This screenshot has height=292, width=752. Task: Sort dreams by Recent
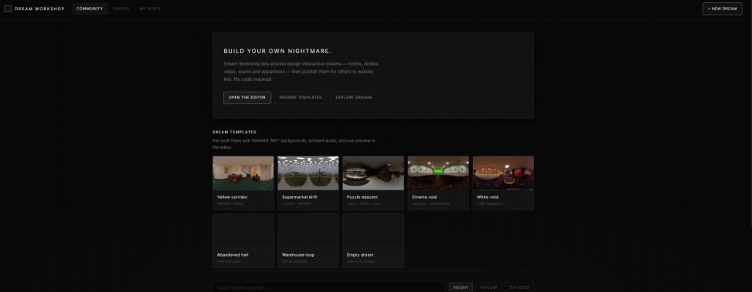coord(461,287)
